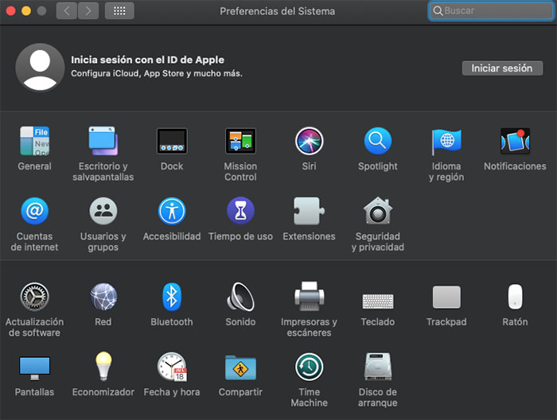Show all preferences with grid button
Viewport: 557px width, 420px height.
click(119, 11)
